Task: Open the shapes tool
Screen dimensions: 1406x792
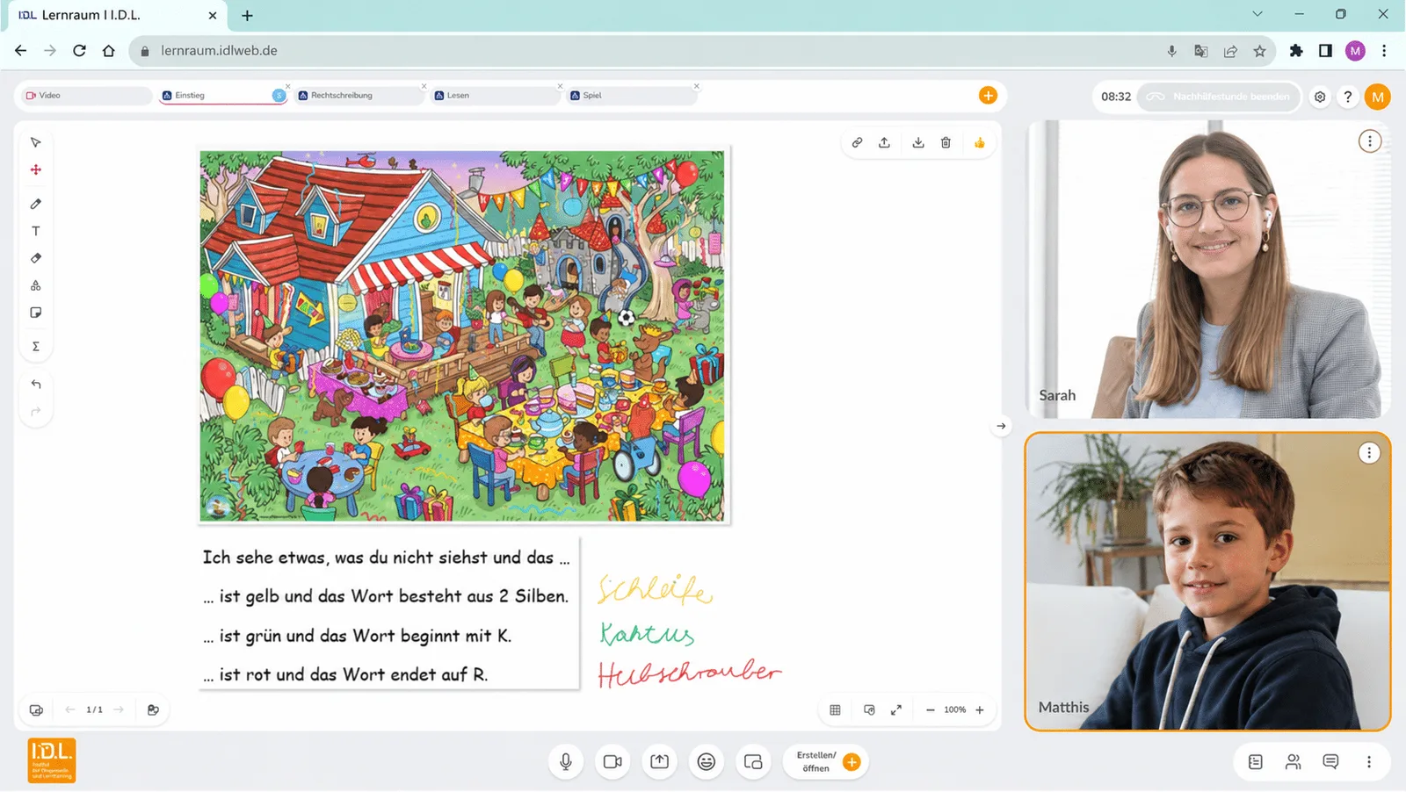Action: tap(36, 285)
